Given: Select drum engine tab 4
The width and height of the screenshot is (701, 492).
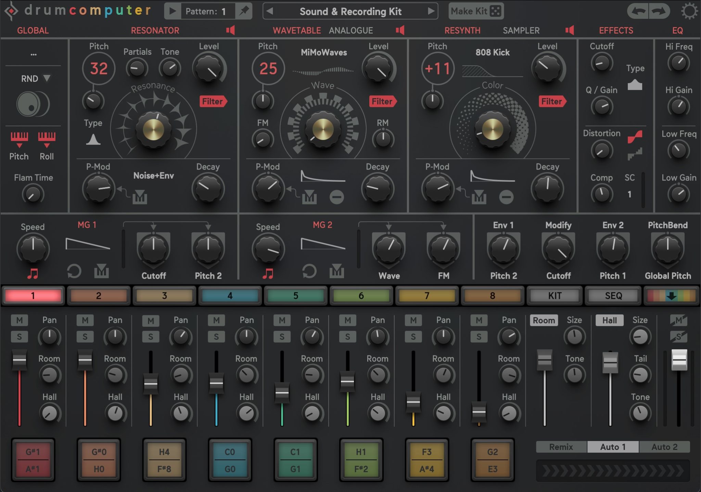Looking at the screenshot, I should (x=230, y=295).
